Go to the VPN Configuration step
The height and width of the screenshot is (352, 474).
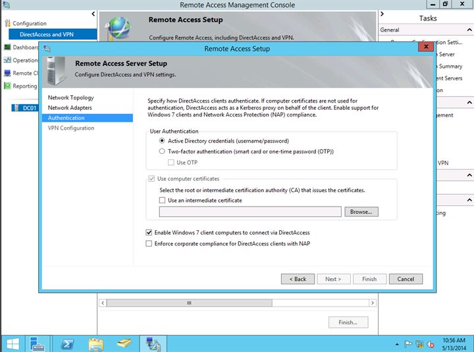coord(71,128)
